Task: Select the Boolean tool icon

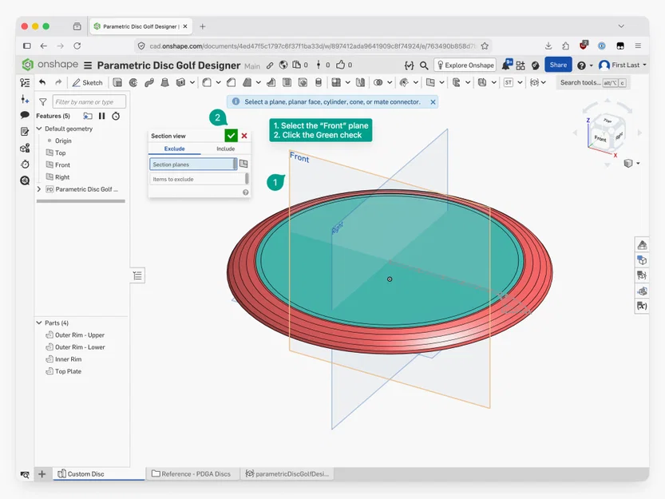Action: [x=378, y=83]
